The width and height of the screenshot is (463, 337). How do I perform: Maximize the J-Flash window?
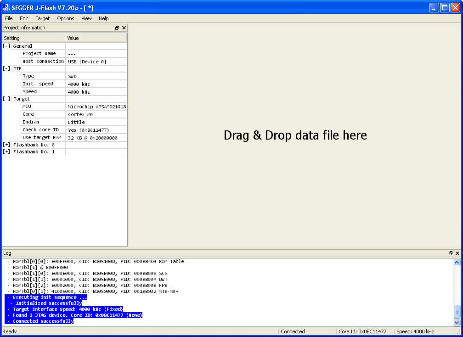click(x=445, y=8)
